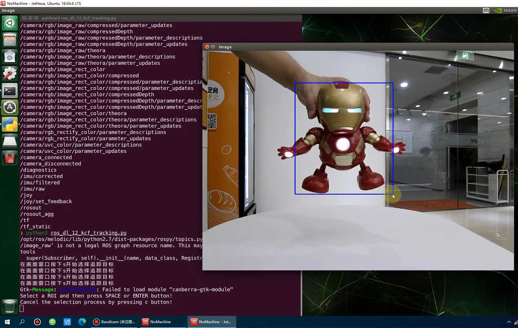Select the Python app dock icon
This screenshot has width=518, height=328.
point(10,124)
